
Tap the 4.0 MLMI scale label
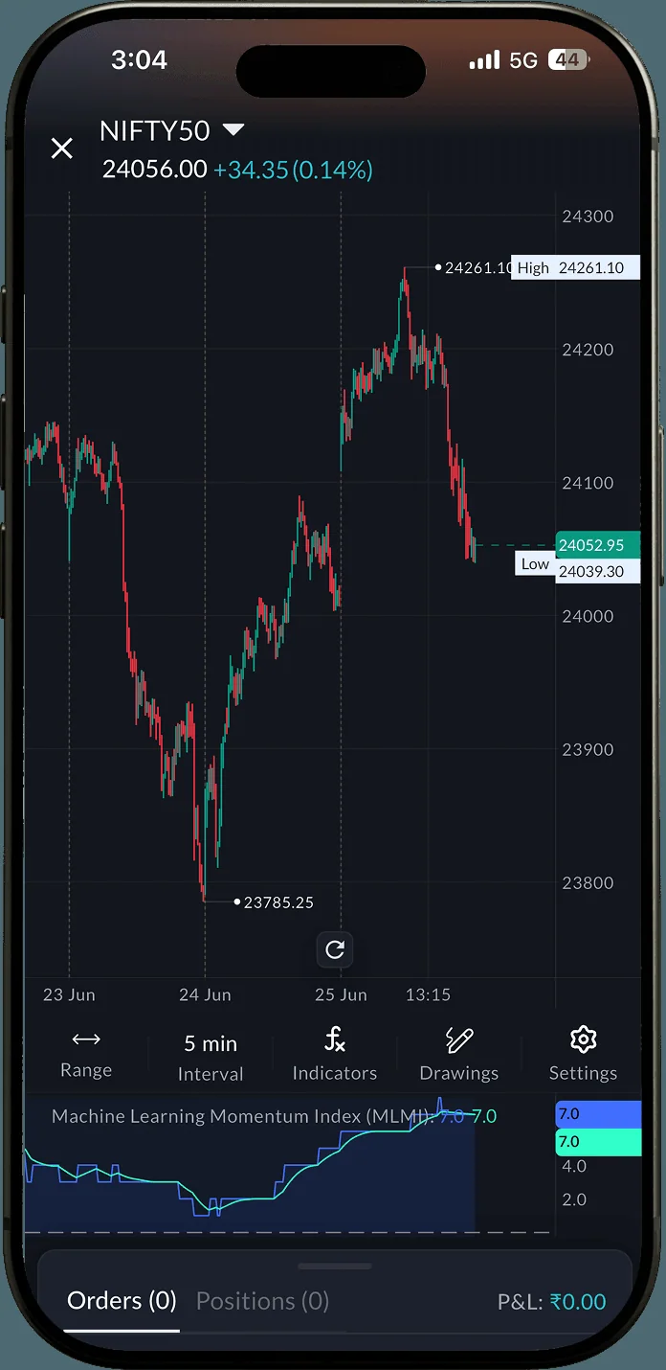pyautogui.click(x=574, y=1166)
